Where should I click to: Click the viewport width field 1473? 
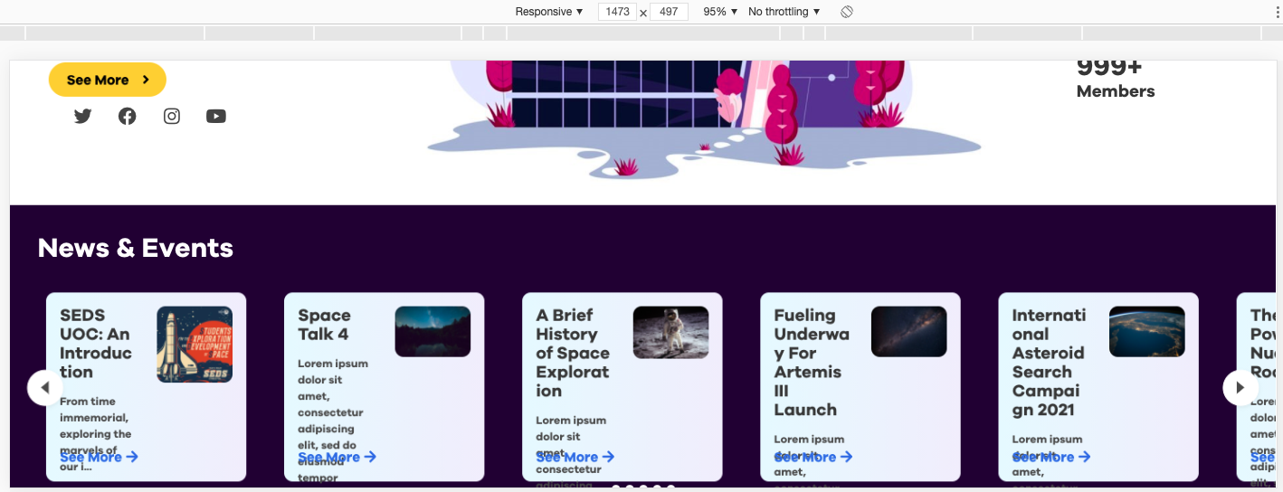click(x=618, y=12)
